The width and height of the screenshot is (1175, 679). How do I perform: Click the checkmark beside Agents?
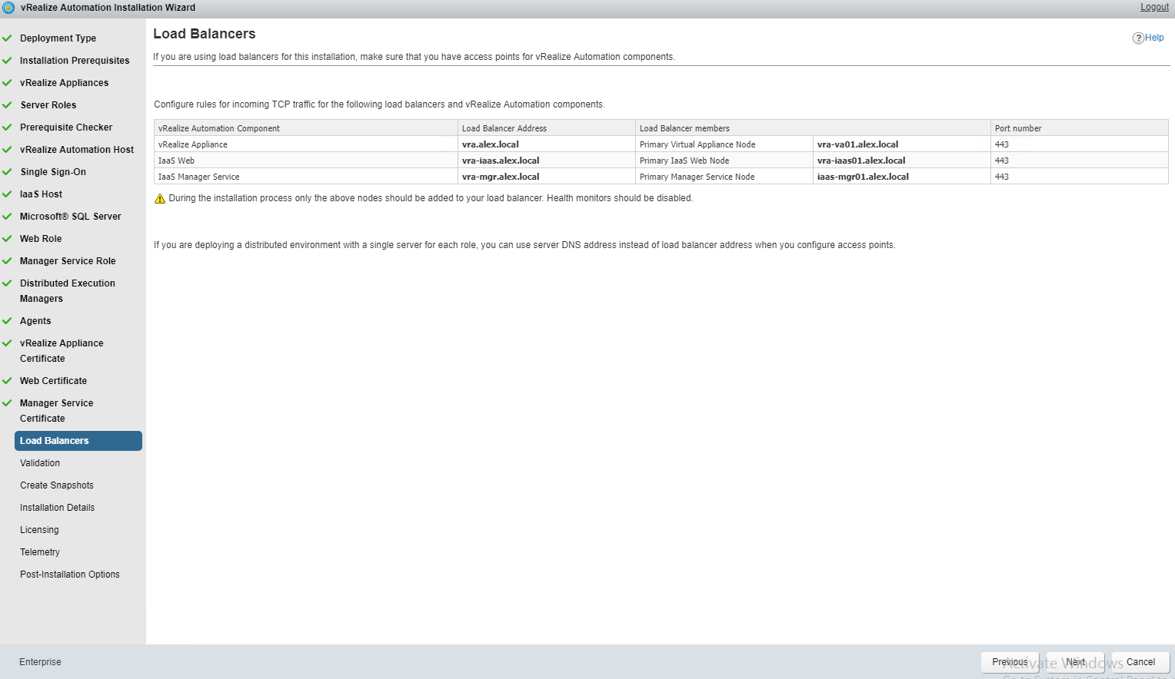click(x=7, y=320)
